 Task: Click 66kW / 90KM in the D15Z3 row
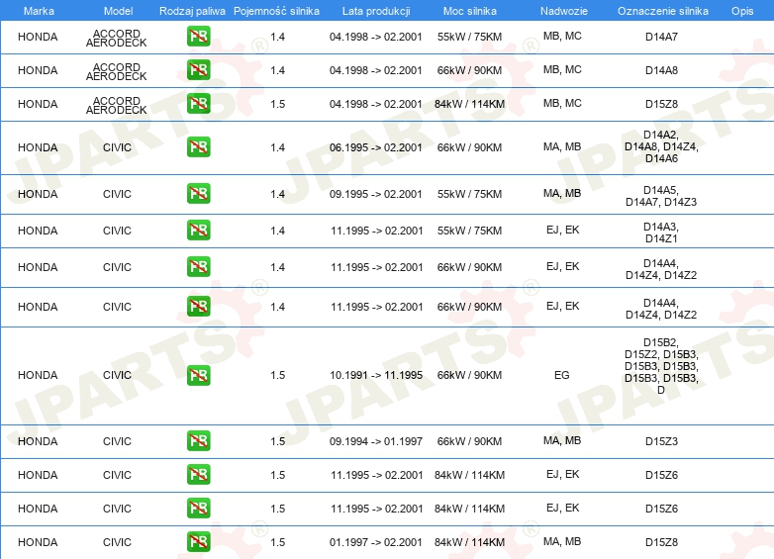tap(469, 441)
